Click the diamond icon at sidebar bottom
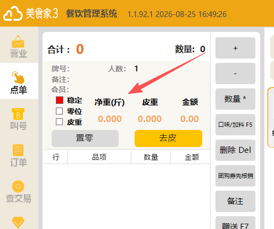Image resolution: width=274 pixels, height=229 pixels. (18, 222)
